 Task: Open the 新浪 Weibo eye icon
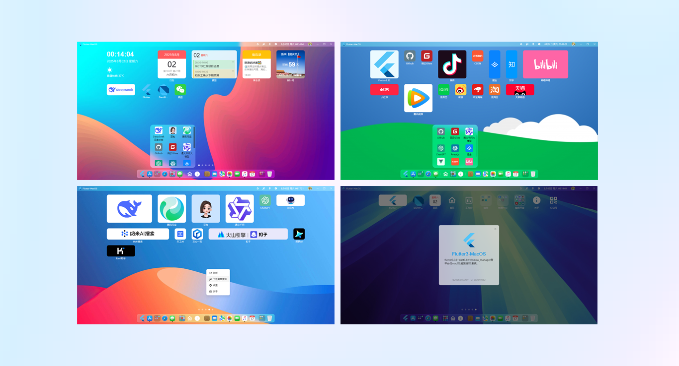coord(460,90)
